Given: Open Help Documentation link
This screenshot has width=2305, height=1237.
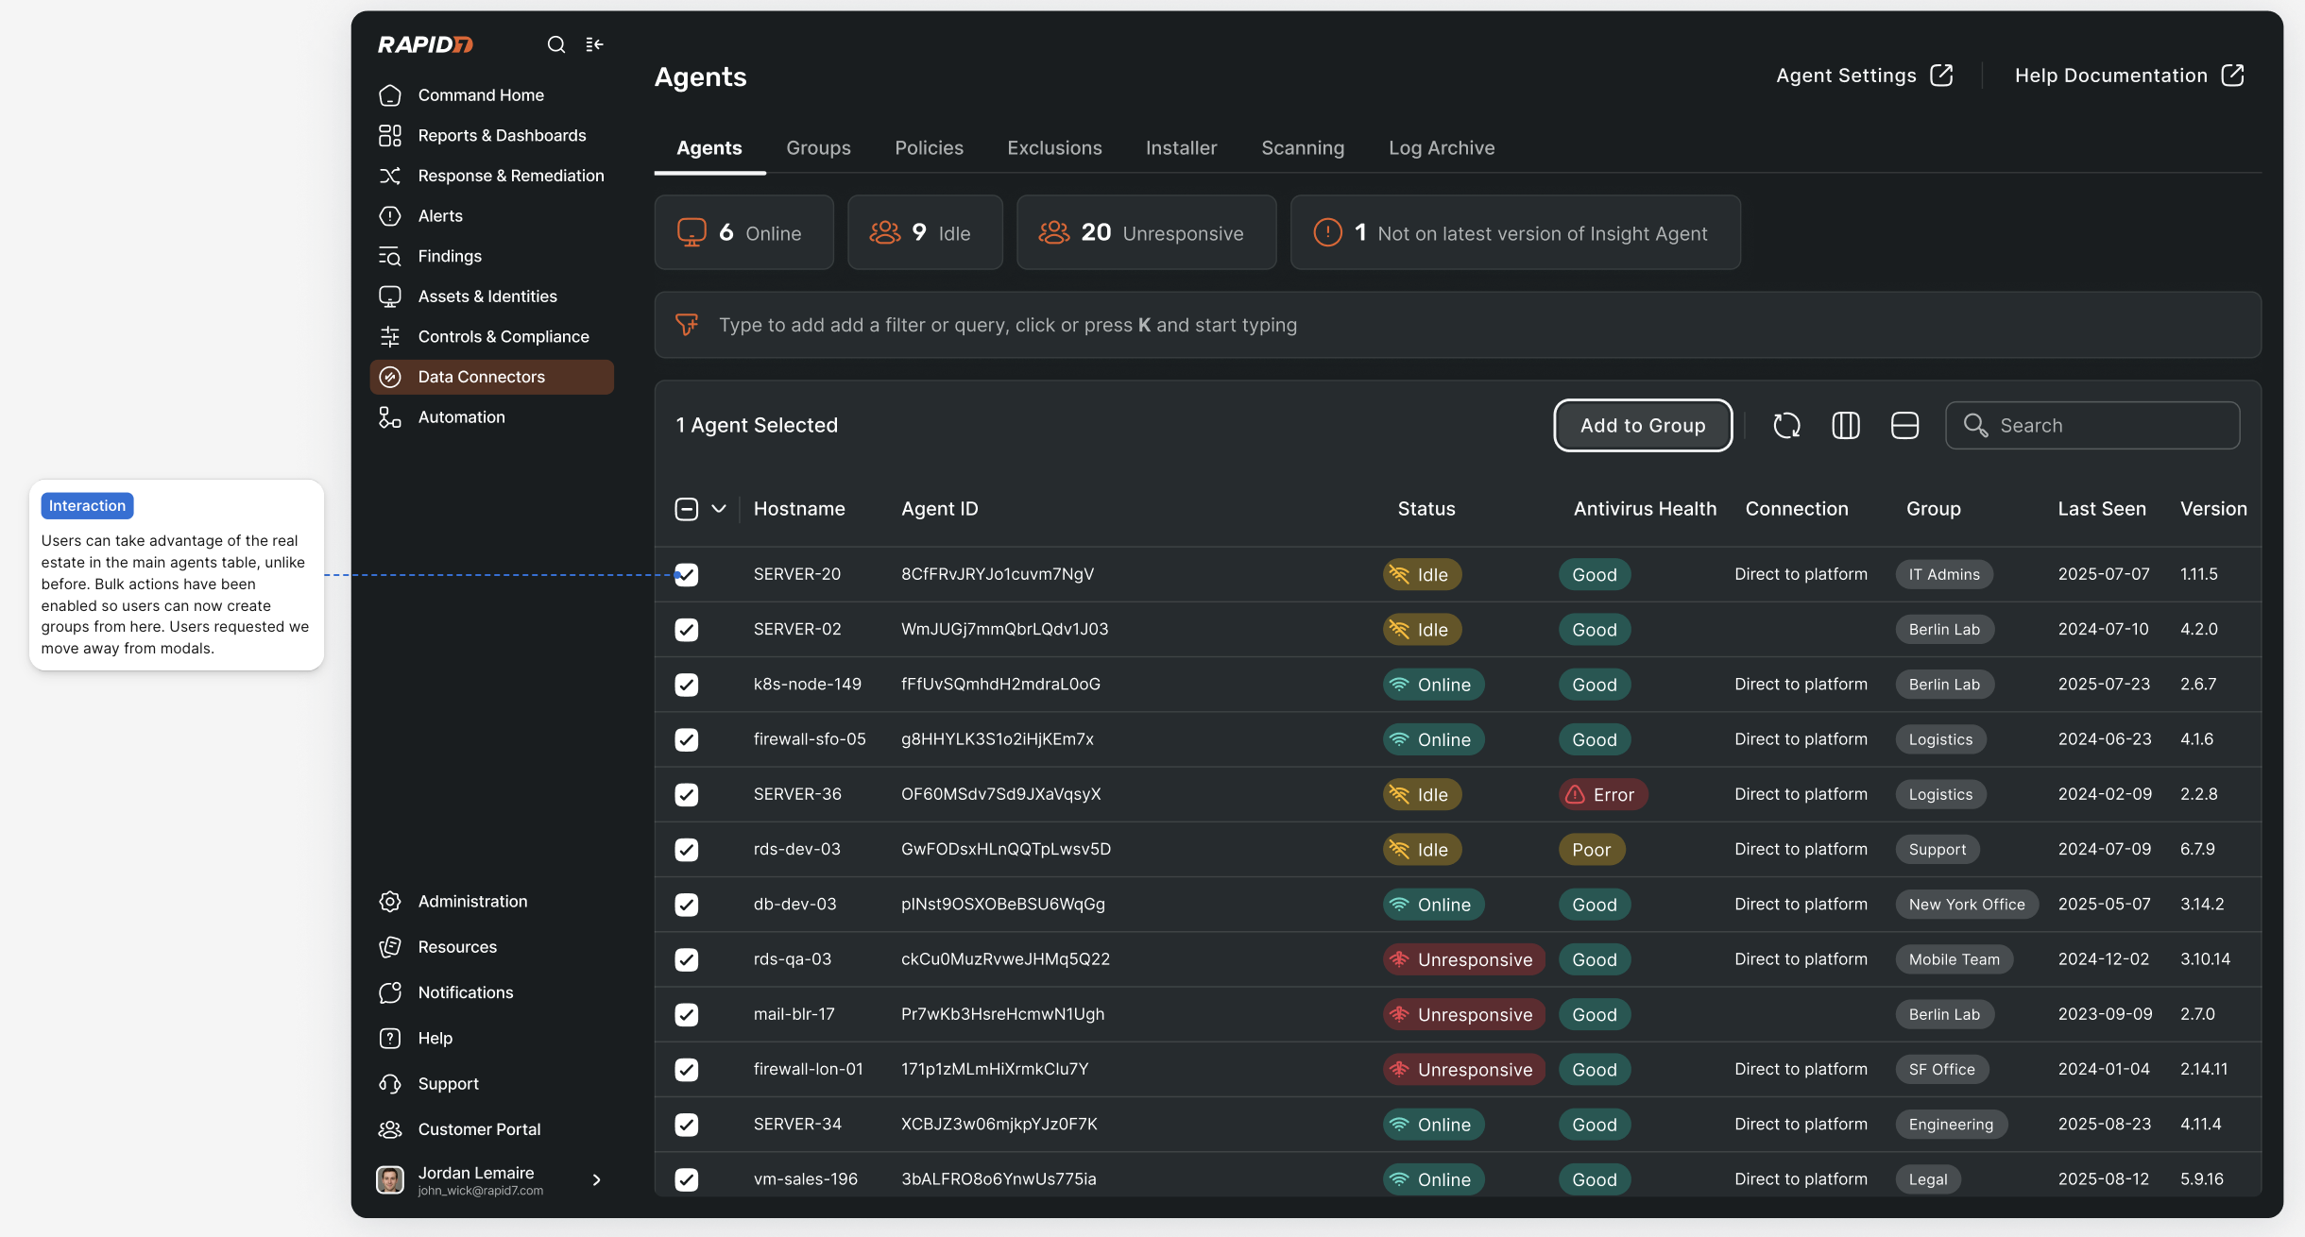Looking at the screenshot, I should pos(2129,76).
